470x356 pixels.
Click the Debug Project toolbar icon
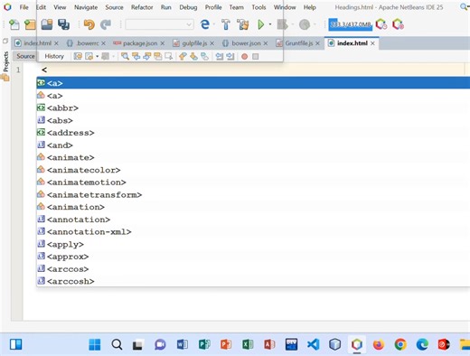(283, 24)
